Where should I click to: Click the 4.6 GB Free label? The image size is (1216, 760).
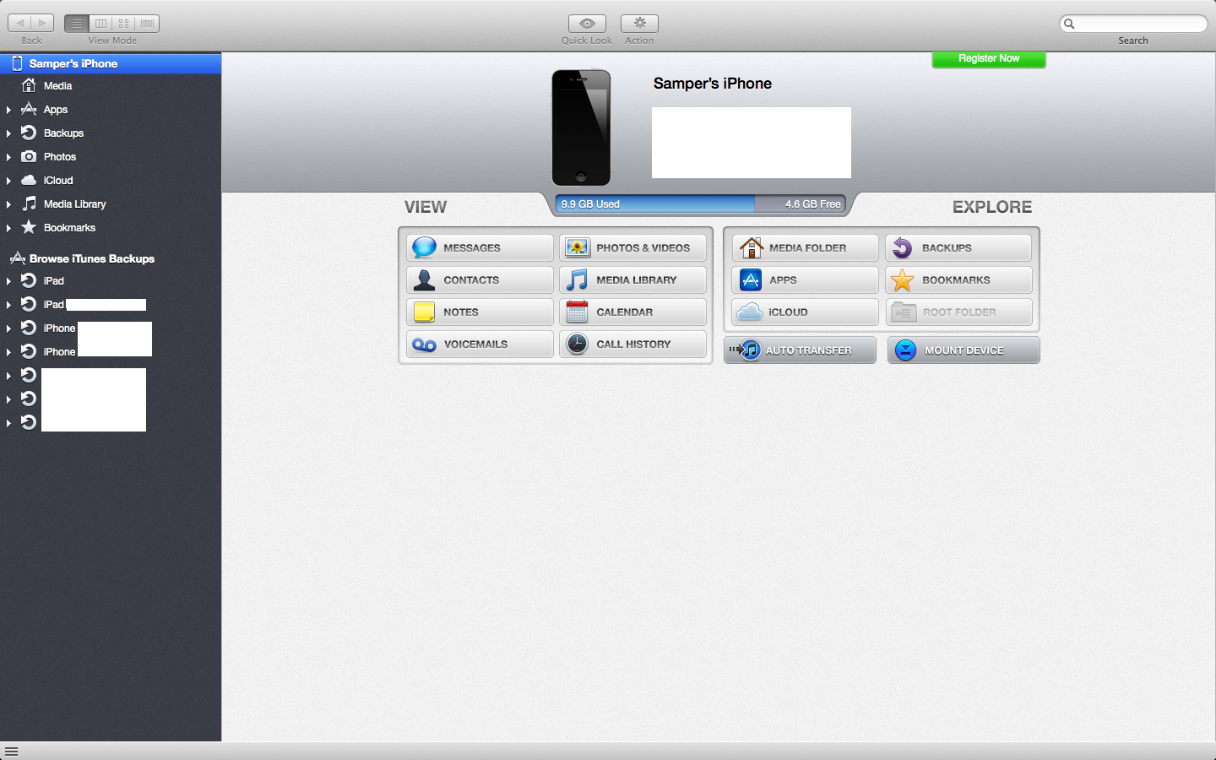tap(812, 204)
